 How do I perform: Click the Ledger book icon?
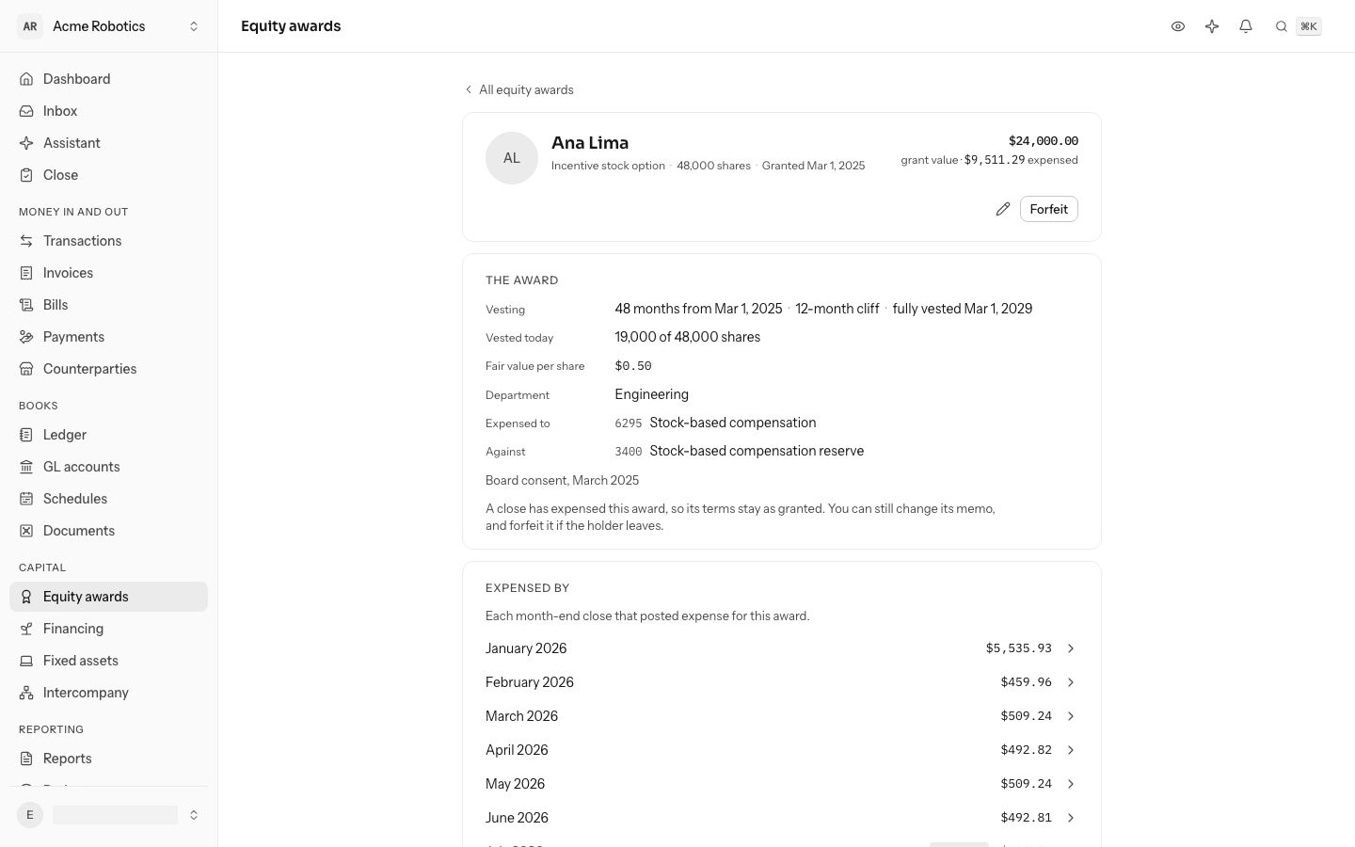click(x=26, y=435)
